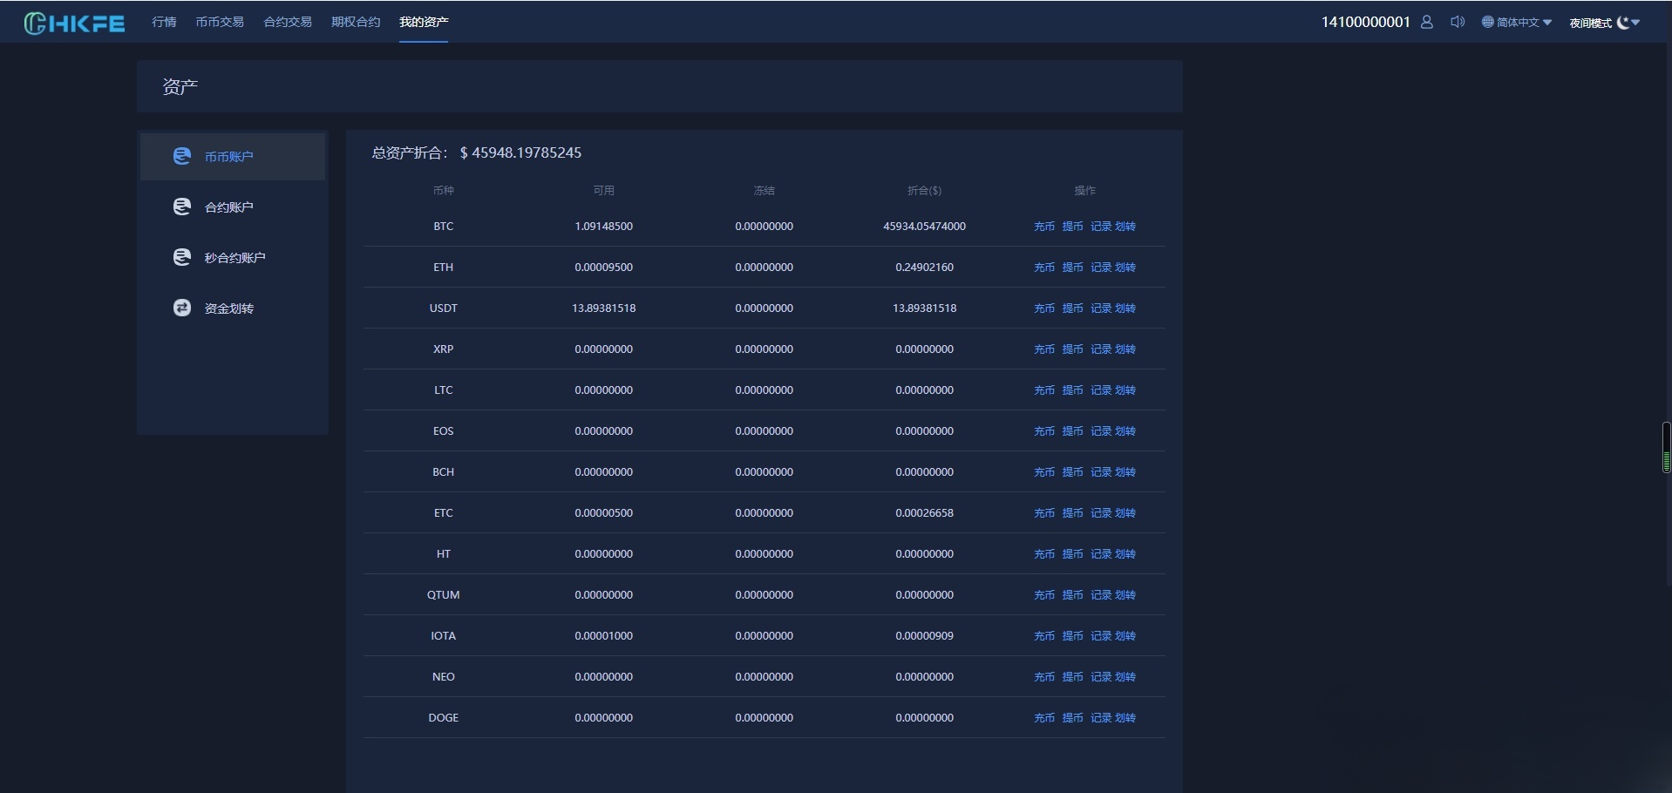Click 充币 link on the BTC row

[x=1043, y=226]
